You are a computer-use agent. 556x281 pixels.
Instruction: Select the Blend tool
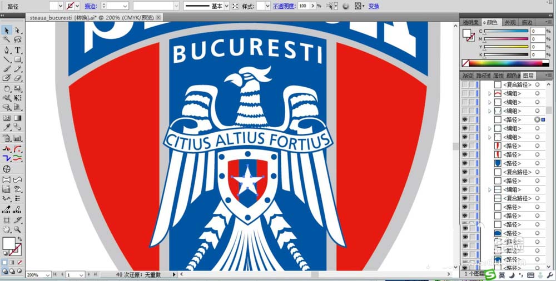point(17,127)
